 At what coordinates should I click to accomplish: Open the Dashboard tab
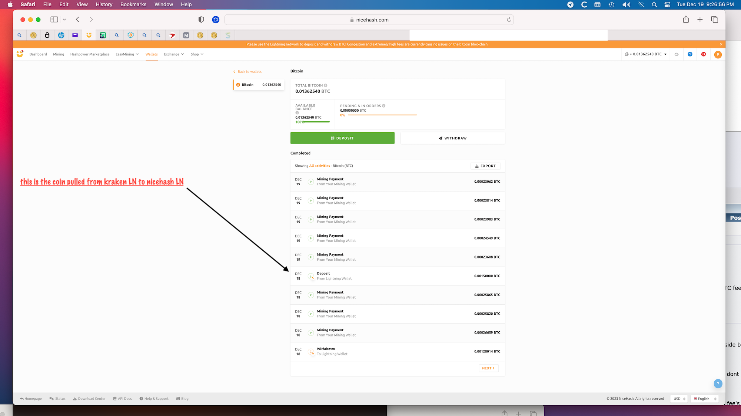[x=38, y=54]
